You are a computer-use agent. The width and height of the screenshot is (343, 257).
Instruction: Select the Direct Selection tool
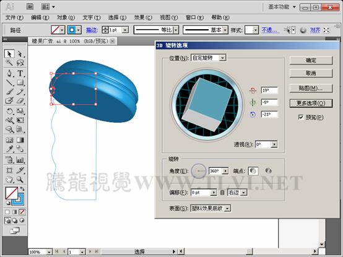20,54
